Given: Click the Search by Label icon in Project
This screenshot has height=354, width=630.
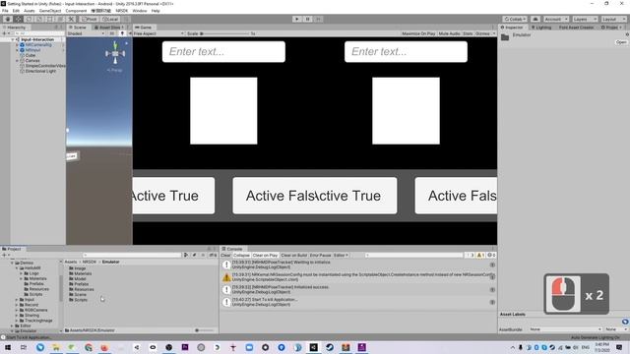Looking at the screenshot, I should click(195, 255).
